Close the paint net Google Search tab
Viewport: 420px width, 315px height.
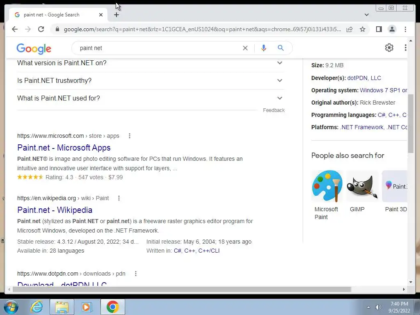[x=101, y=15]
